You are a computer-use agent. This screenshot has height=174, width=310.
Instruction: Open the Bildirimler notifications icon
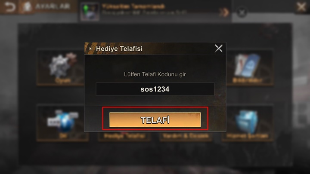[247, 65]
